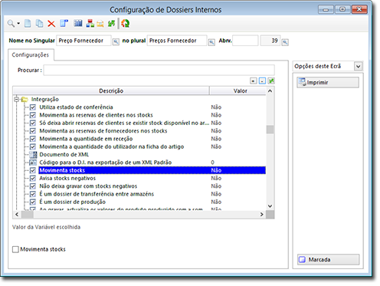Click the green arrows exchange toolbar icon

coord(111,24)
